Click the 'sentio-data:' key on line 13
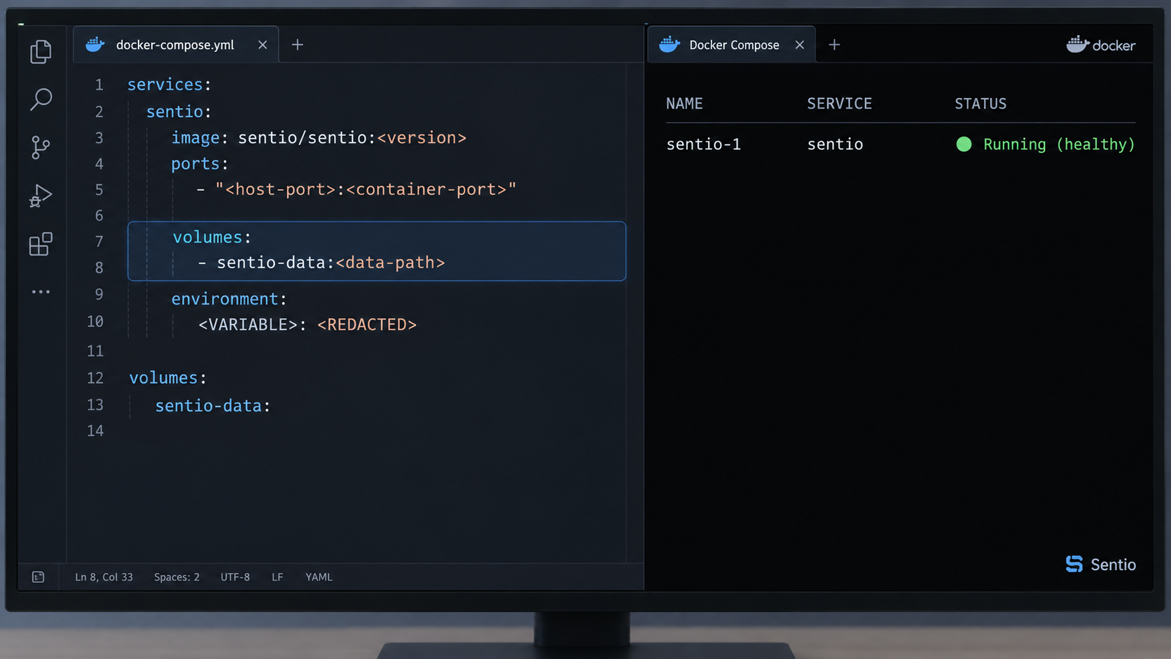 (213, 405)
